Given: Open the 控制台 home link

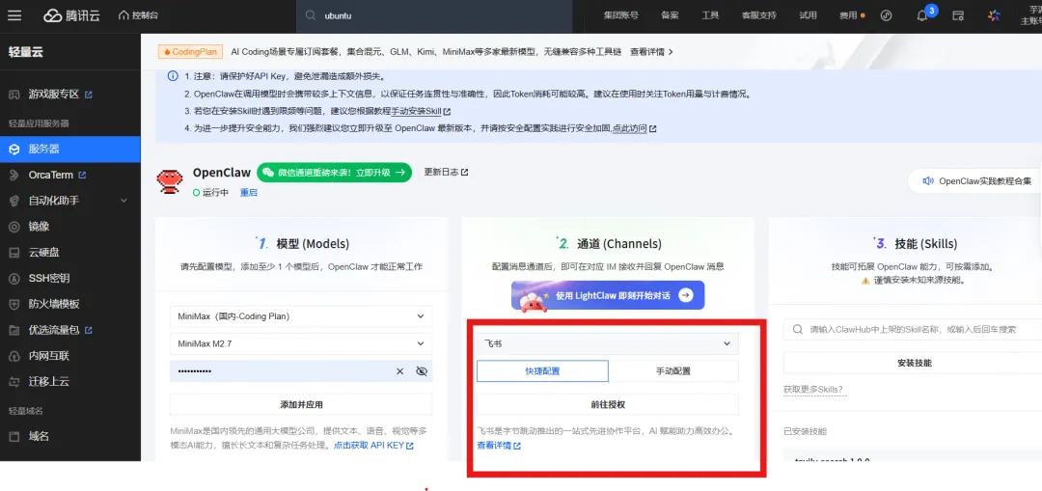Looking at the screenshot, I should tap(138, 15).
